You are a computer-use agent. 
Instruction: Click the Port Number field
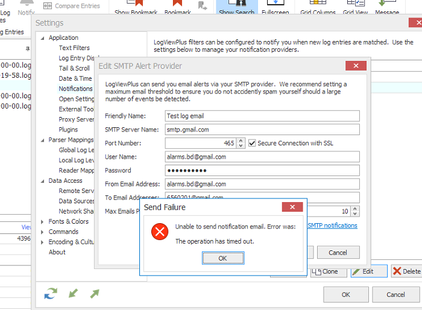201,143
